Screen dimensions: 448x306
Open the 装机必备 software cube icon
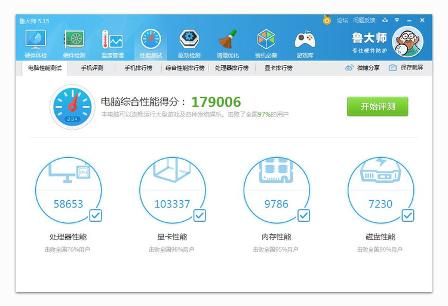[x=266, y=44]
